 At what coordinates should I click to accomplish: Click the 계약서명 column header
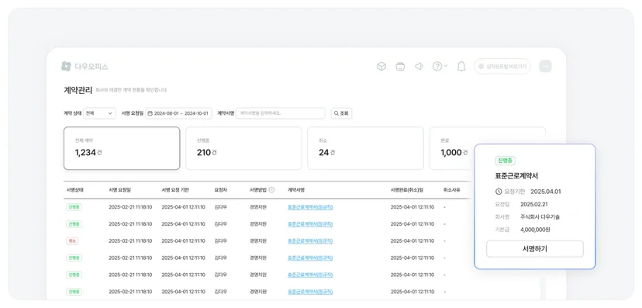click(x=296, y=190)
